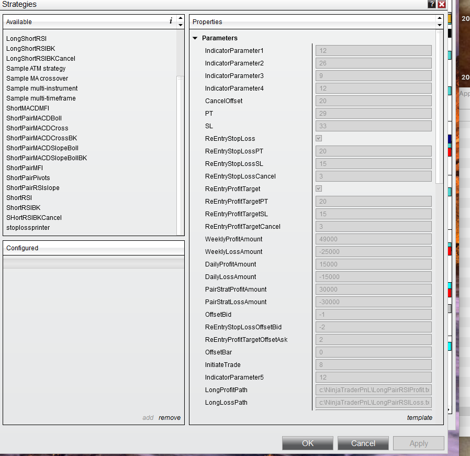Click the DailyProfitAmount value field
Image resolution: width=470 pixels, height=456 pixels.
pos(374,264)
